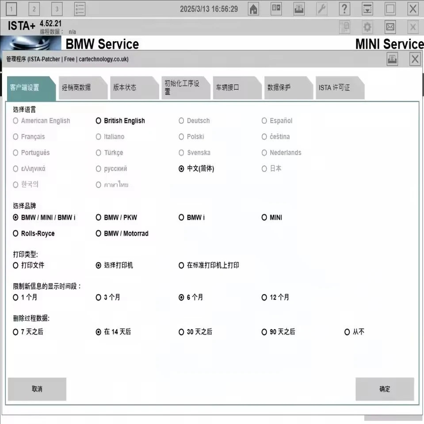This screenshot has width=424, height=424.
Task: Open the printer icon on the title bar
Action: pos(298,8)
